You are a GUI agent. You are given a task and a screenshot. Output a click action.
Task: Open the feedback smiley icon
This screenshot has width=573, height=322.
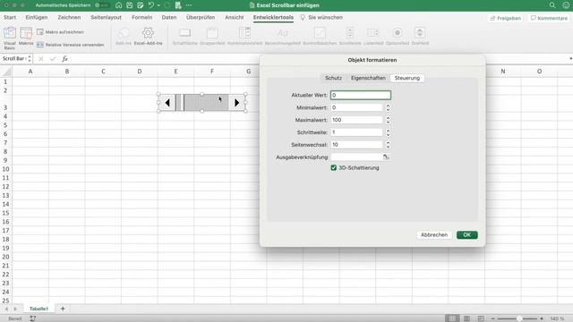[566, 5]
